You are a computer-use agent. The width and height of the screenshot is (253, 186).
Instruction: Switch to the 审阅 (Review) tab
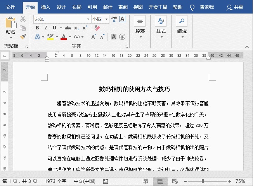123,7
